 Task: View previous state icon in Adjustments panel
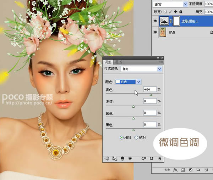144,158
